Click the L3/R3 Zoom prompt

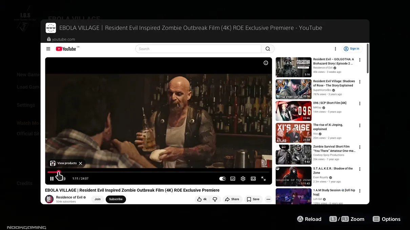347,219
